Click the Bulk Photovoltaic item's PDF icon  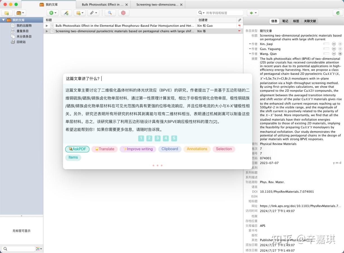click(x=239, y=26)
